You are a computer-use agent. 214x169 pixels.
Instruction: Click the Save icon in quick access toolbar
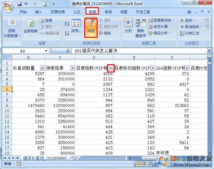(x=19, y=4)
